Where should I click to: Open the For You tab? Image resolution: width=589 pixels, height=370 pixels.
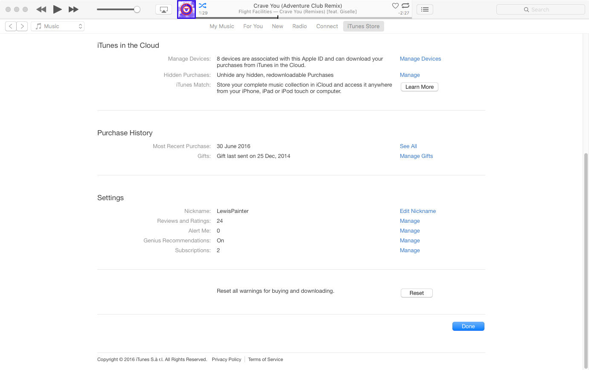[253, 26]
